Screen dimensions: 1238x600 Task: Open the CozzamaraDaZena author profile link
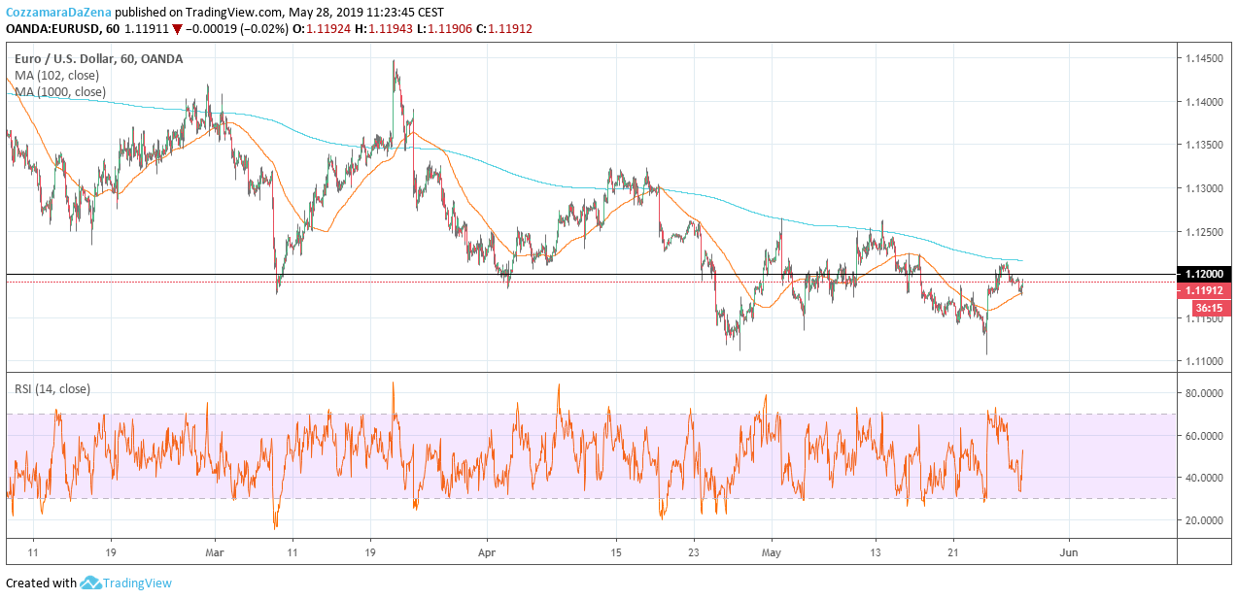(x=58, y=12)
